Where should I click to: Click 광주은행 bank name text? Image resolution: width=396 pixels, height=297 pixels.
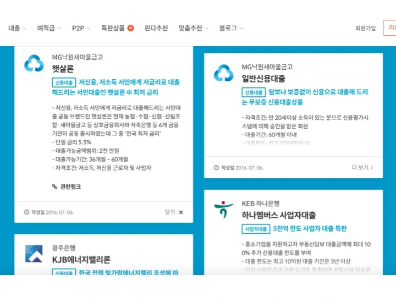point(64,248)
